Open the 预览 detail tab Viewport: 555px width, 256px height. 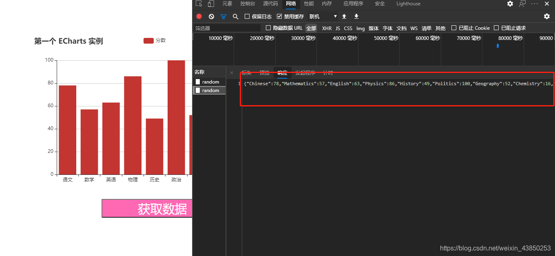[264, 73]
